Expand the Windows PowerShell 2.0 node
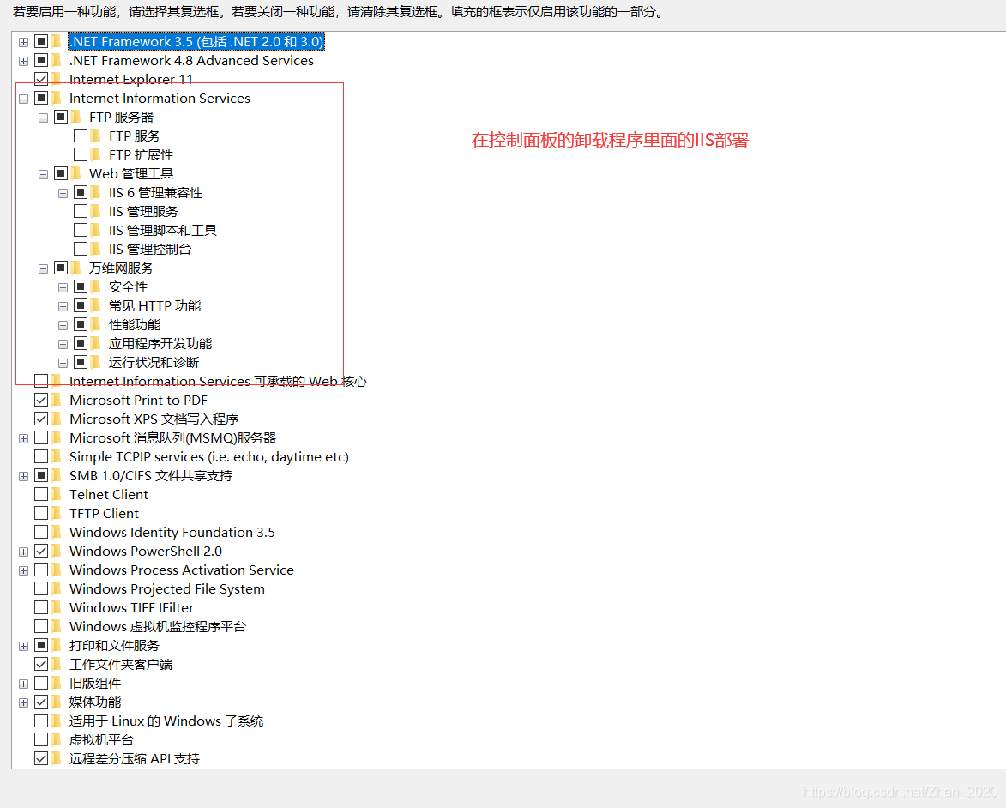The image size is (1006, 808). 24,552
